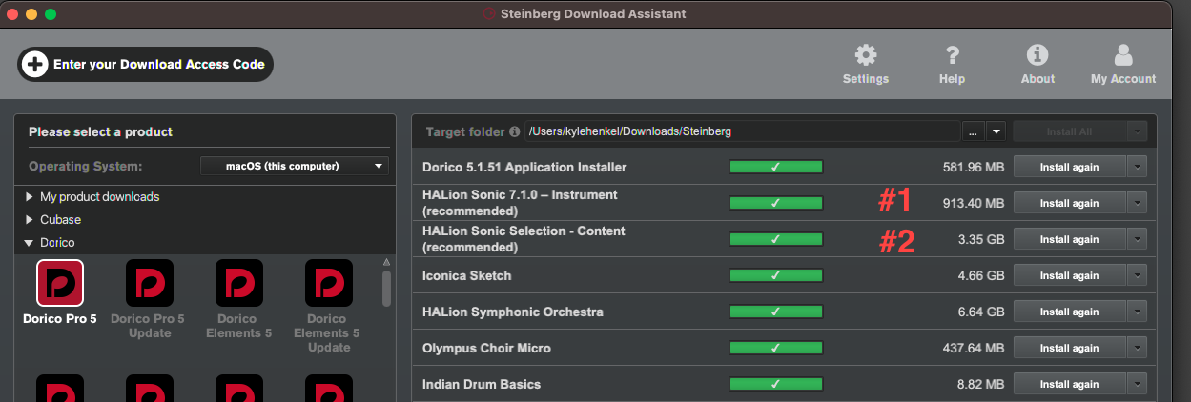Select the Olympus Choir Micro row name
Viewport: 1191px width, 402px height.
[486, 348]
